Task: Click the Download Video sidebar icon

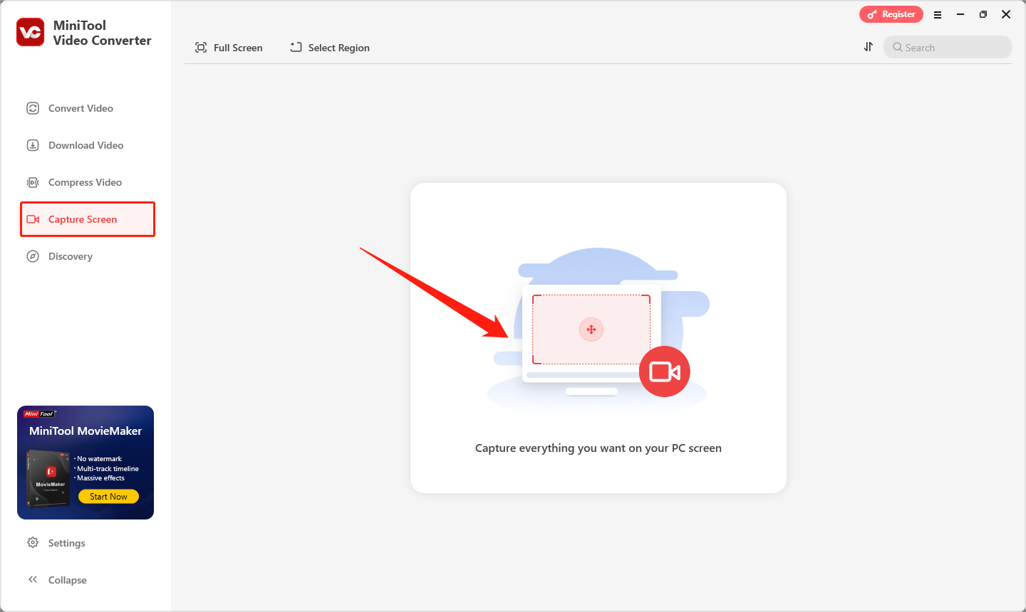Action: coord(33,145)
